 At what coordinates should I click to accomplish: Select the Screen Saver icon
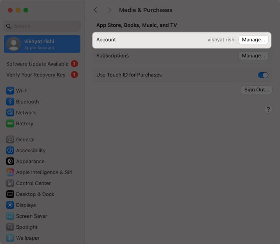point(10,216)
